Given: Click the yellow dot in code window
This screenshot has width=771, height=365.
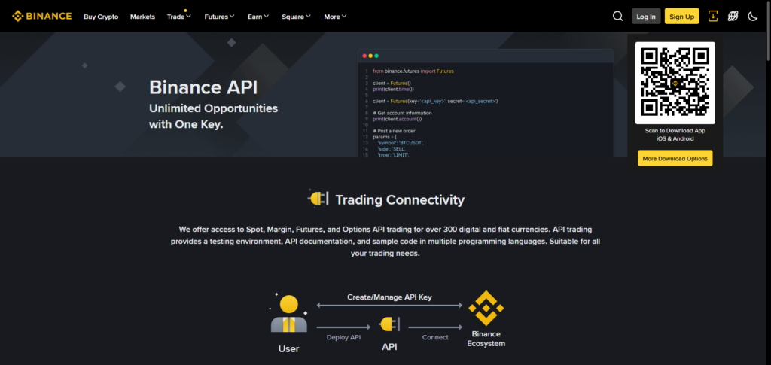Looking at the screenshot, I should [x=370, y=56].
